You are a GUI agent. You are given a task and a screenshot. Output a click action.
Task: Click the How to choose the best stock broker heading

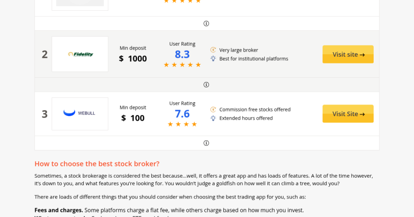(97, 164)
